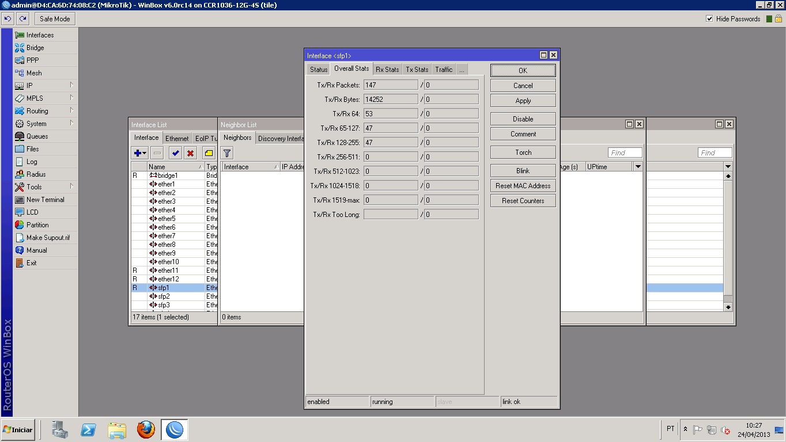Viewport: 786px width, 442px height.
Task: Expand the Tools submenu in the sidebar
Action: 46,187
